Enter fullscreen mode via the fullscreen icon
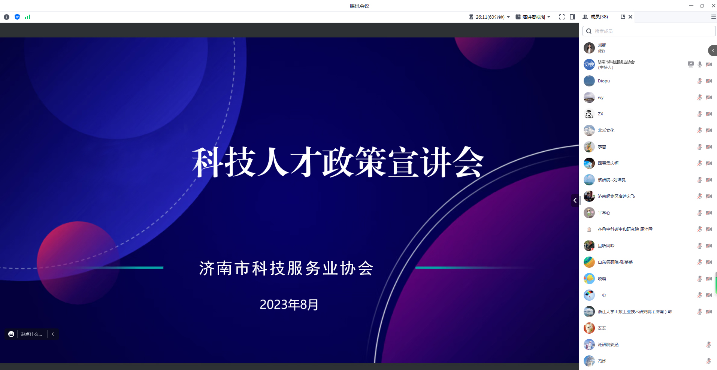 (562, 17)
